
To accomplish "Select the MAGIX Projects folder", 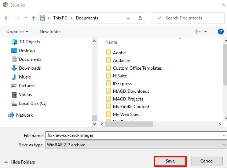I will click(x=128, y=99).
